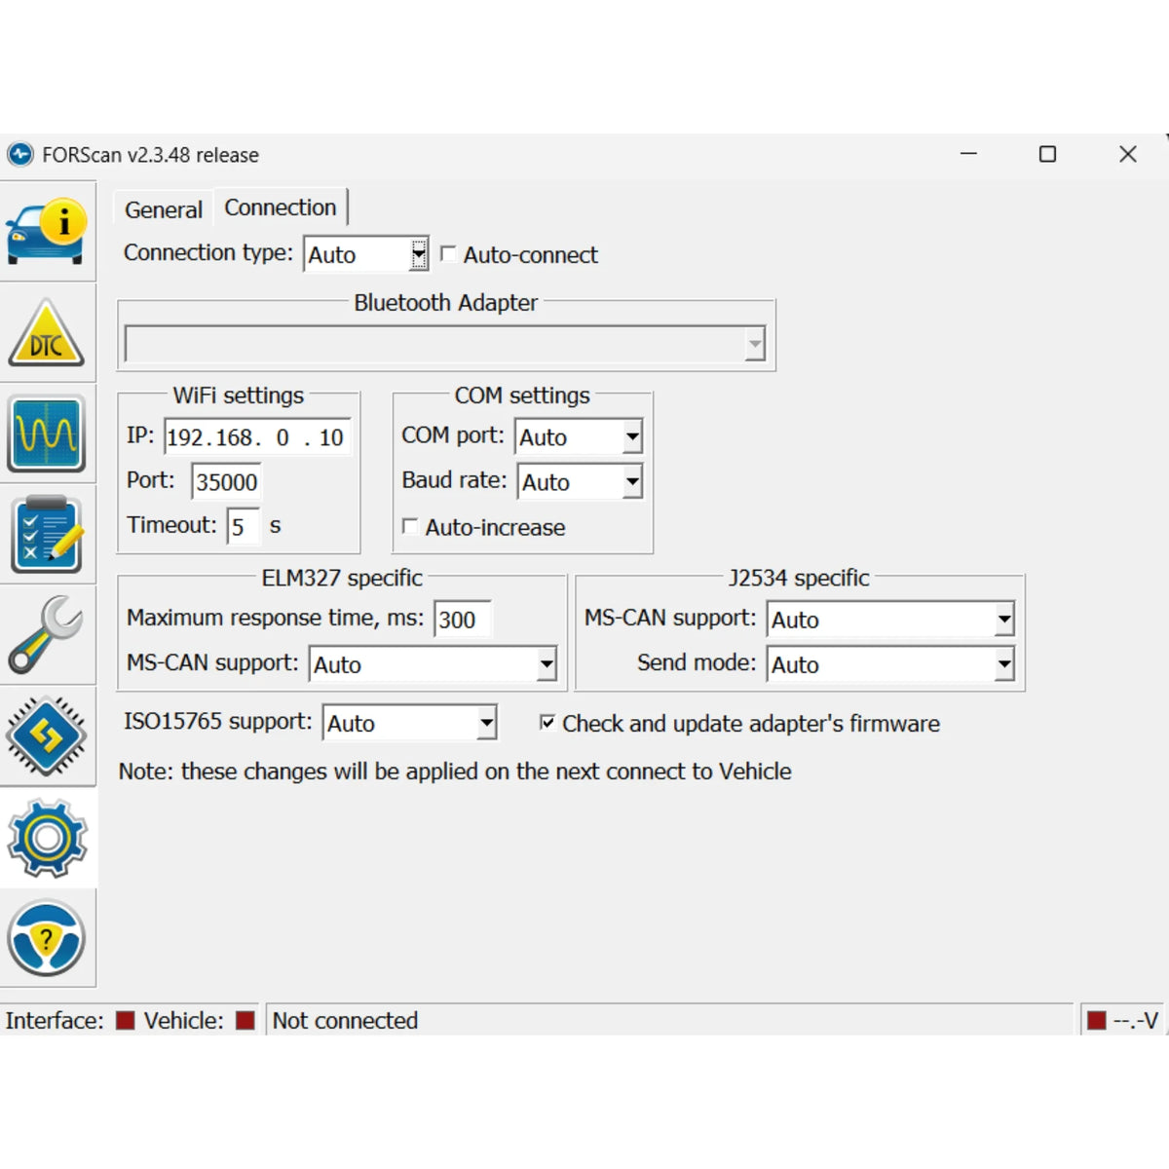The width and height of the screenshot is (1169, 1169).
Task: Open the COM port dropdown
Action: pos(630,436)
